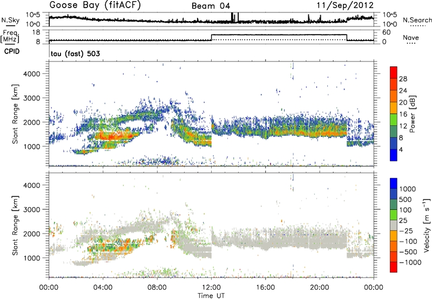Image resolution: width=432 pixels, height=299 pixels.
Task: Pick the gray 25 to -25 Velocity swatch
Action: tap(394, 225)
